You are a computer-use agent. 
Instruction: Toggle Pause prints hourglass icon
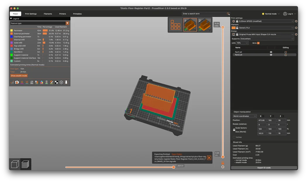(x=46, y=82)
